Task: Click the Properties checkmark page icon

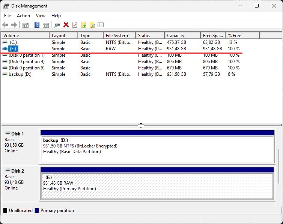Action: coord(75,25)
